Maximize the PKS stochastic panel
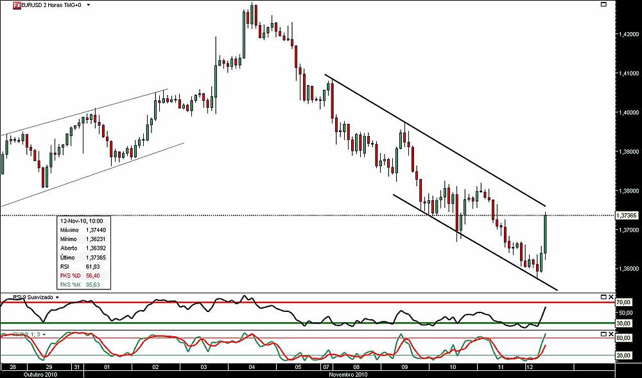 pyautogui.click(x=603, y=334)
